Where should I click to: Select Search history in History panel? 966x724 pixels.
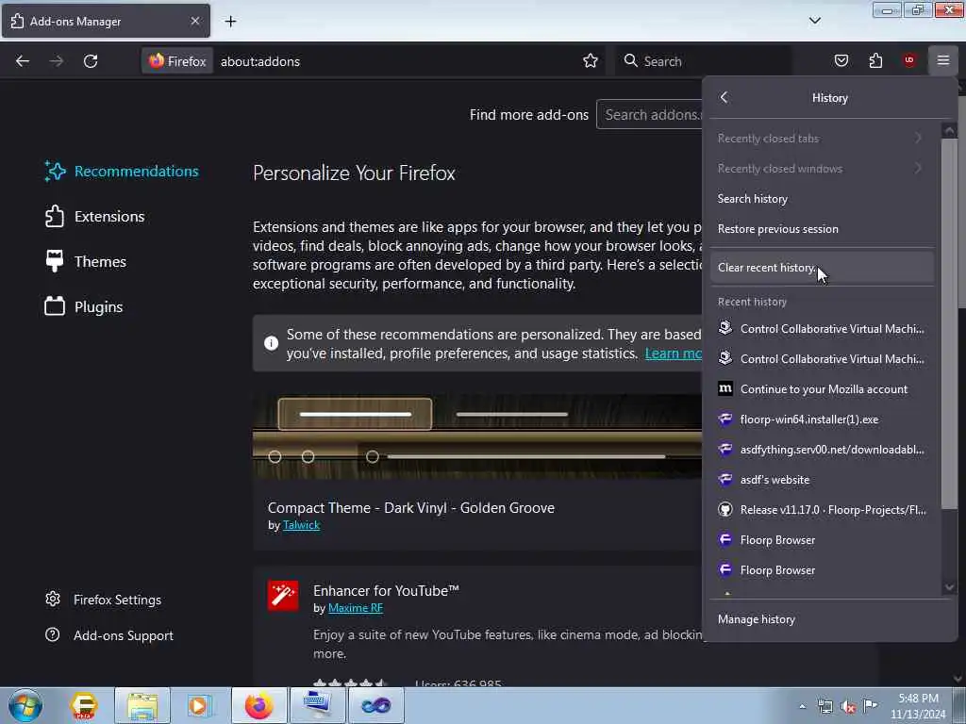822,199
